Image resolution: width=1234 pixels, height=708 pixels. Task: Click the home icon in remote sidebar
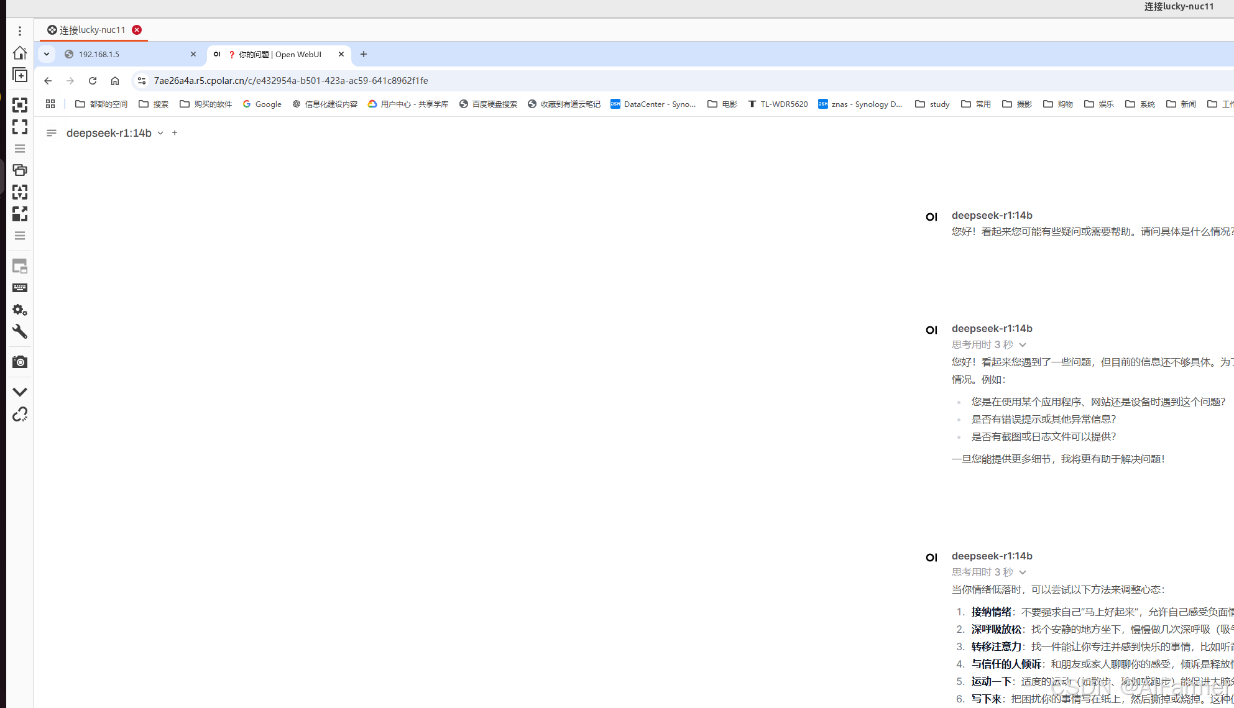point(20,53)
